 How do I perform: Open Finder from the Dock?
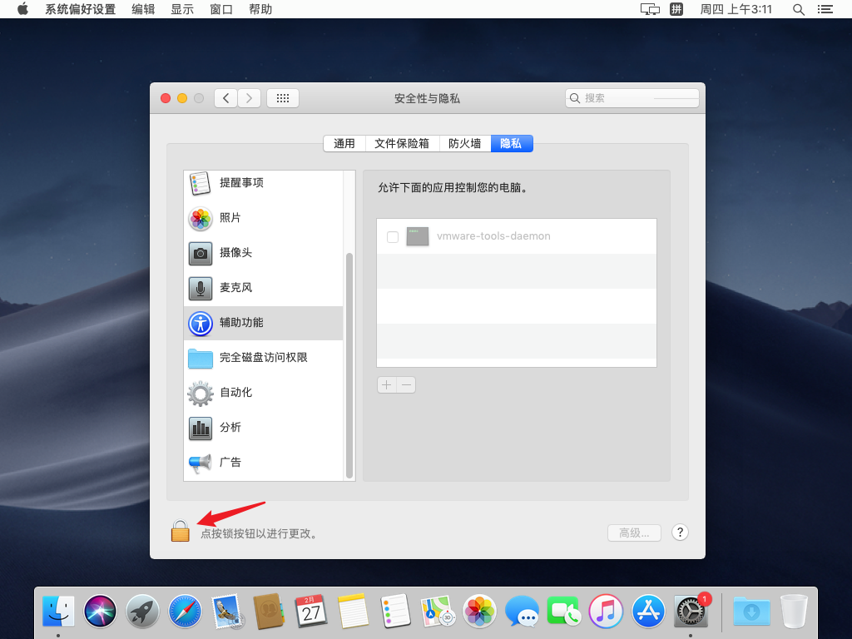click(59, 612)
